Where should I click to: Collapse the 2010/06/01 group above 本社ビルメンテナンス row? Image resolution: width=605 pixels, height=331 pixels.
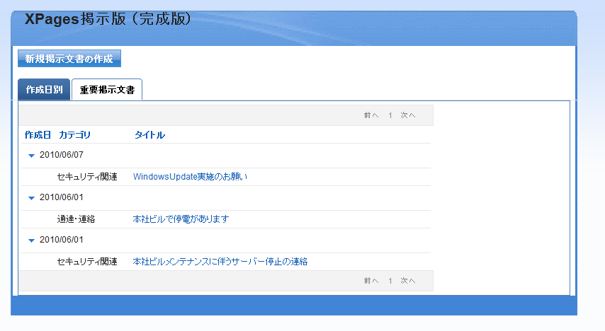click(x=31, y=240)
